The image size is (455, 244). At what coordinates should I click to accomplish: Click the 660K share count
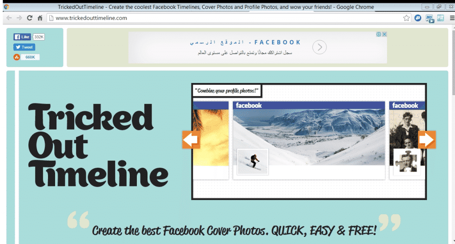[x=30, y=57]
